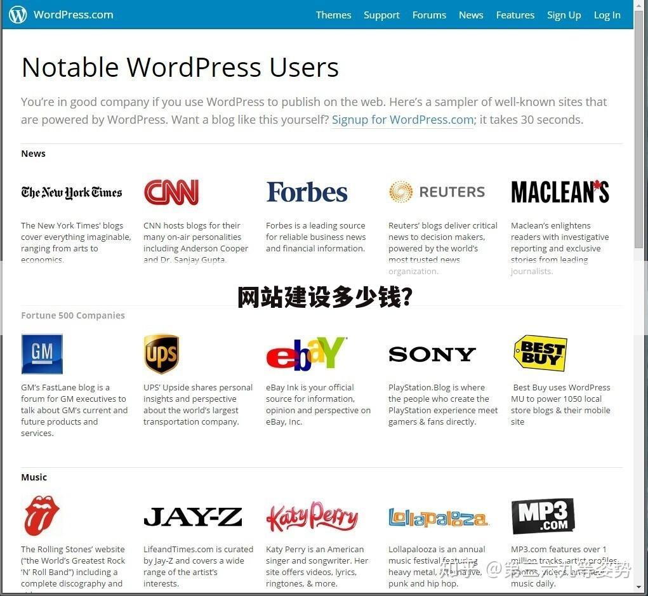Click the Reuters logo

437,192
